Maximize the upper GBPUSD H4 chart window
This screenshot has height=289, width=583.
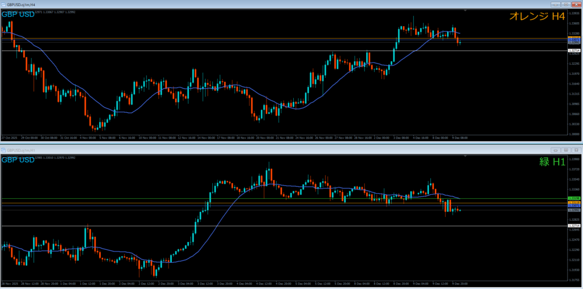click(x=566, y=3)
